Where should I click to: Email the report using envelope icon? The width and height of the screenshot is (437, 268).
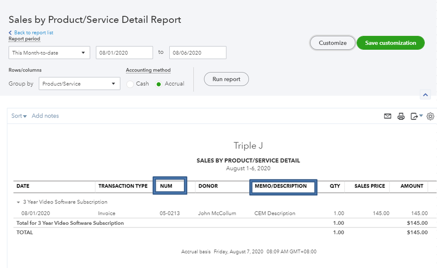pos(388,116)
